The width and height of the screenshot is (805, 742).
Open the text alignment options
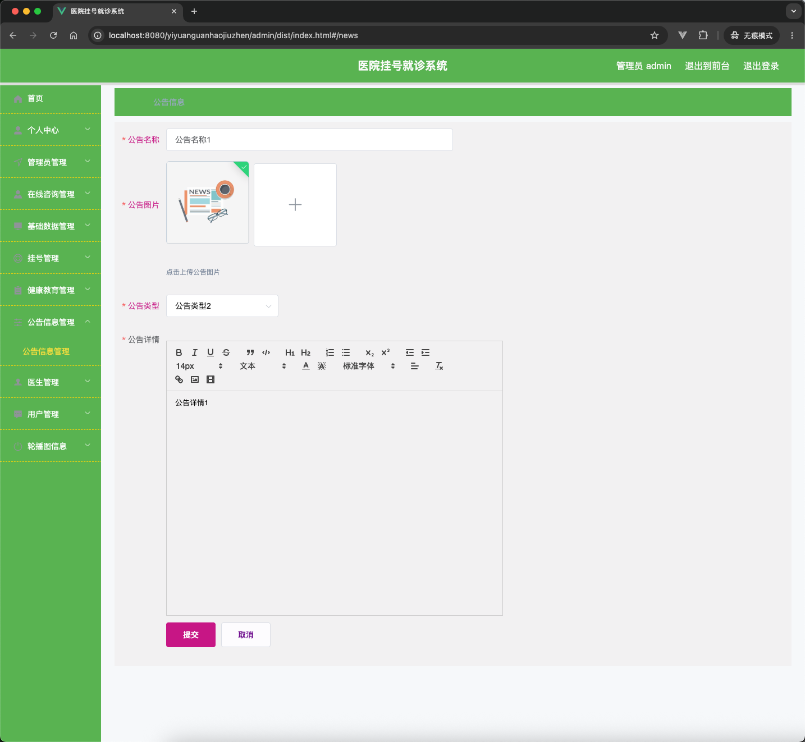point(415,366)
